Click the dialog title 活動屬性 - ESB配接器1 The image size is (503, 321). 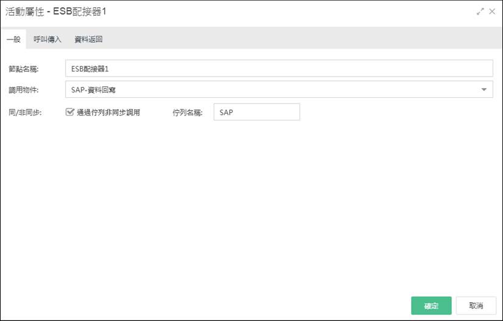[x=56, y=12]
